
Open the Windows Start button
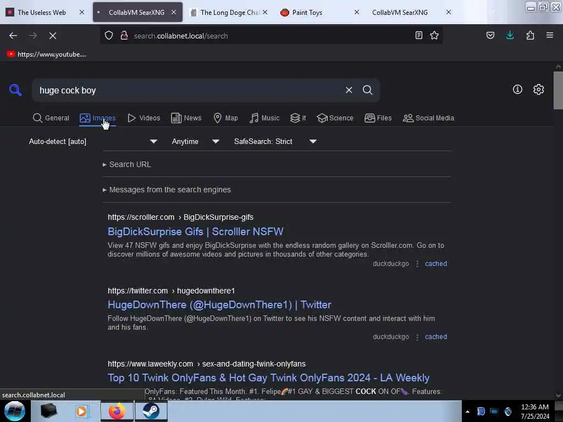pos(15,411)
